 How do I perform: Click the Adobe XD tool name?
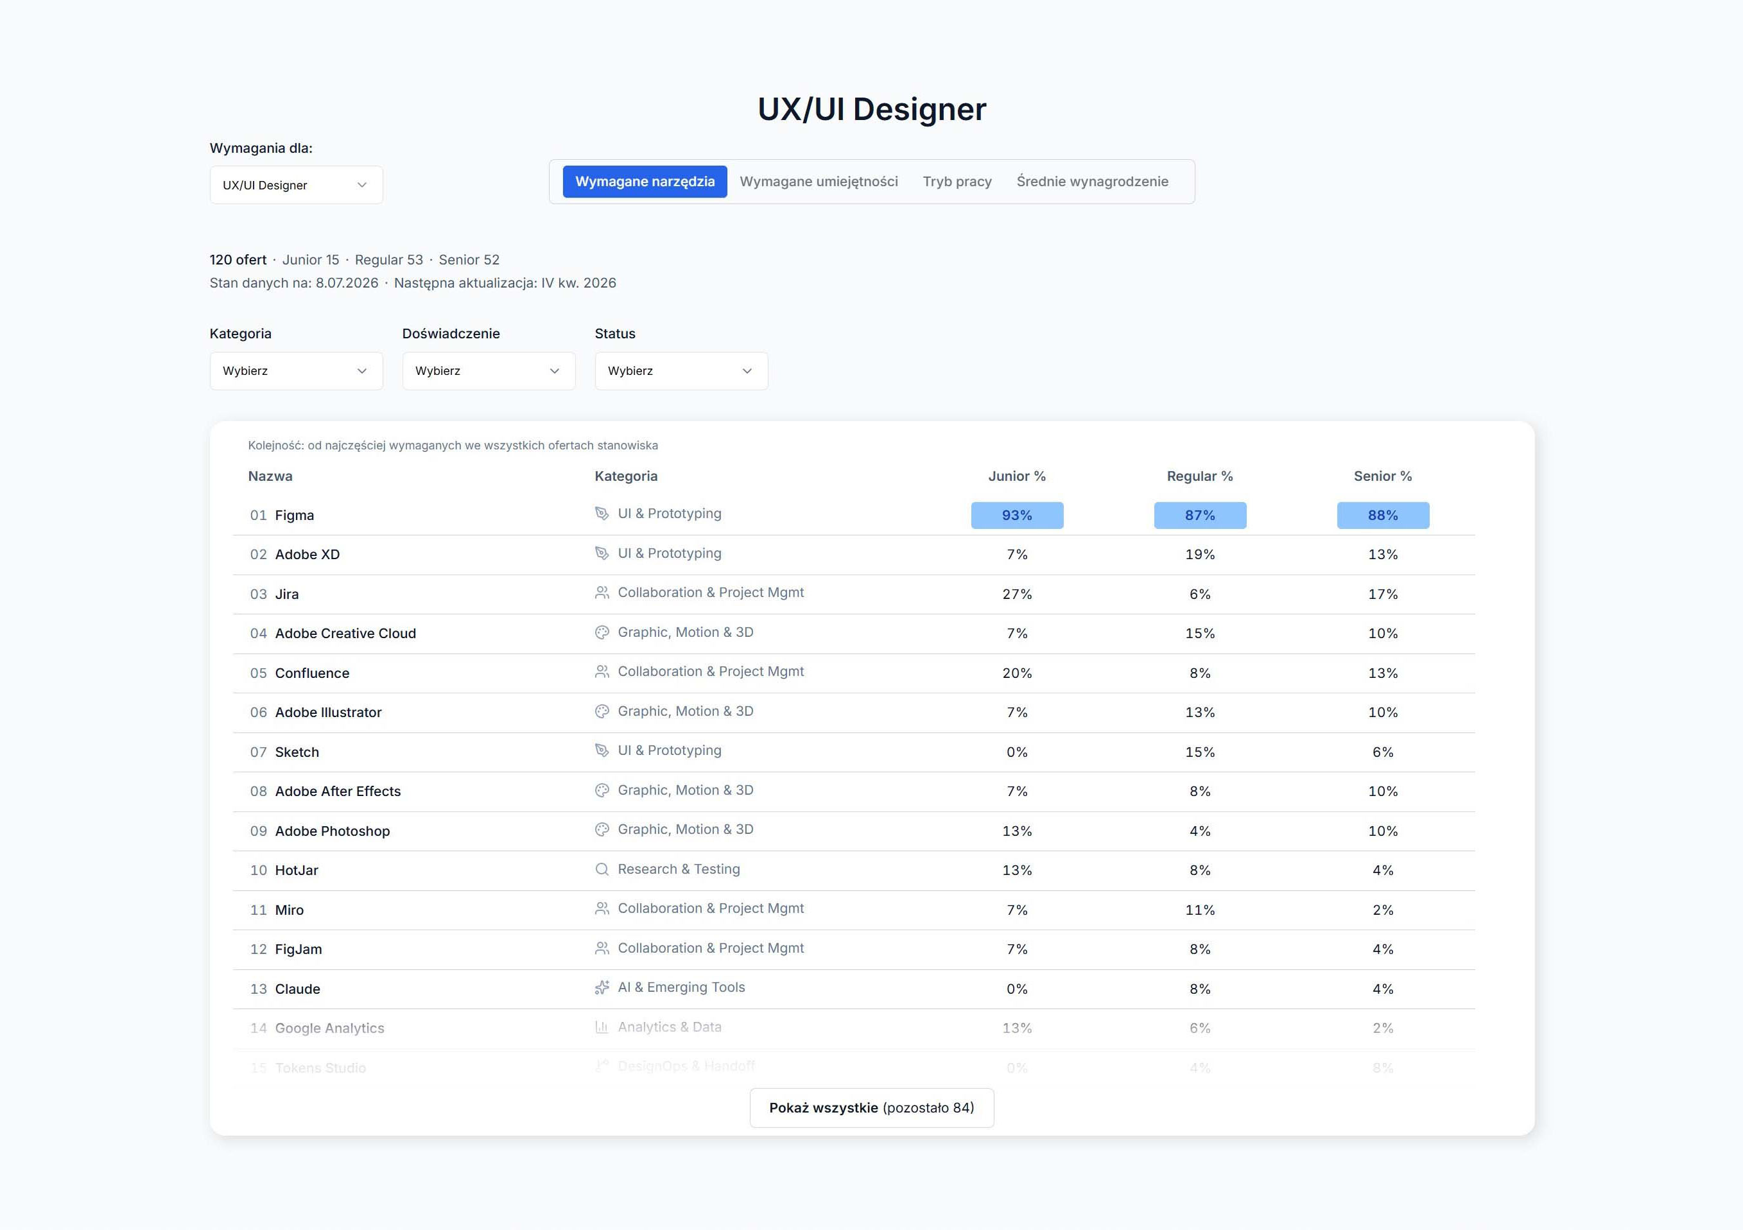click(x=307, y=554)
